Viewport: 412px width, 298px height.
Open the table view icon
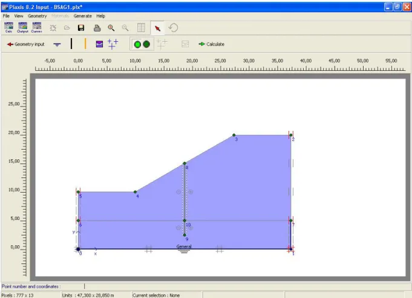141,28
